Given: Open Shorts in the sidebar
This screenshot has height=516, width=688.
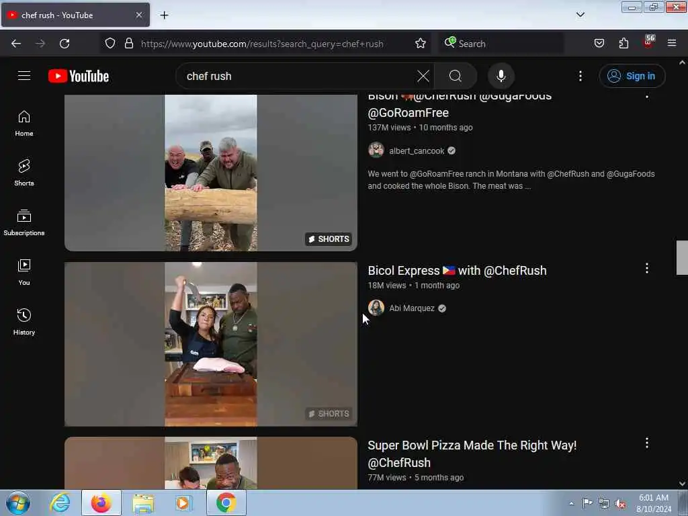Looking at the screenshot, I should pos(24,173).
